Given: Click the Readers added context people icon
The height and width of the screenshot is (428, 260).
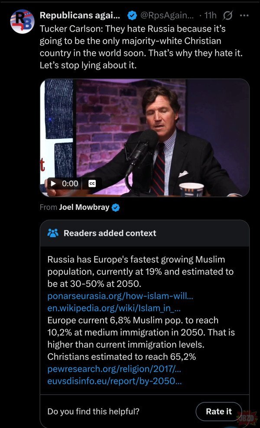Looking at the screenshot, I should point(53,233).
